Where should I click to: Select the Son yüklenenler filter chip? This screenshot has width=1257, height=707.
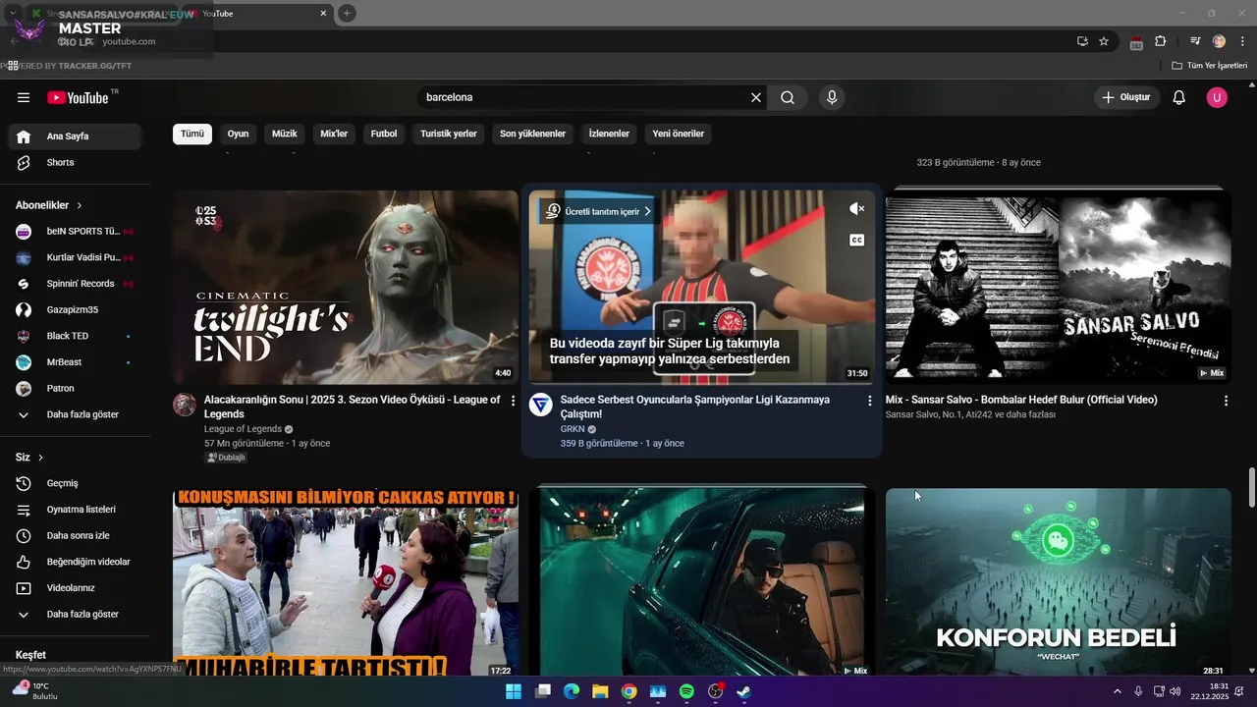[532, 134]
